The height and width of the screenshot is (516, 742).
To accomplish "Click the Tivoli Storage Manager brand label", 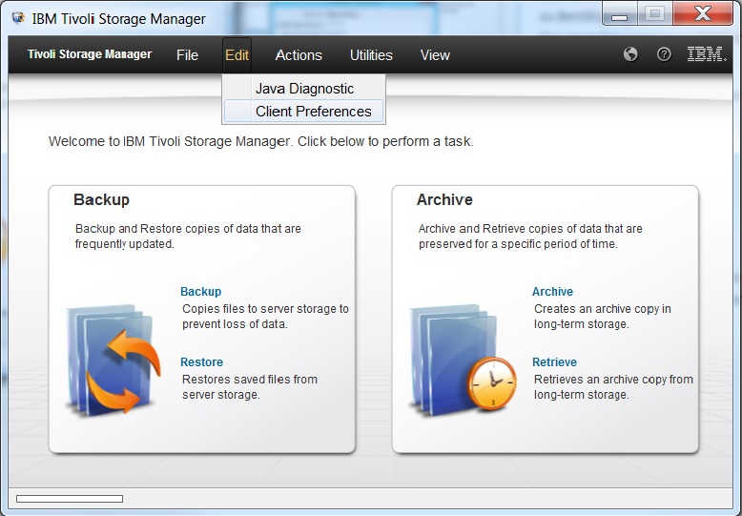I will tap(90, 54).
